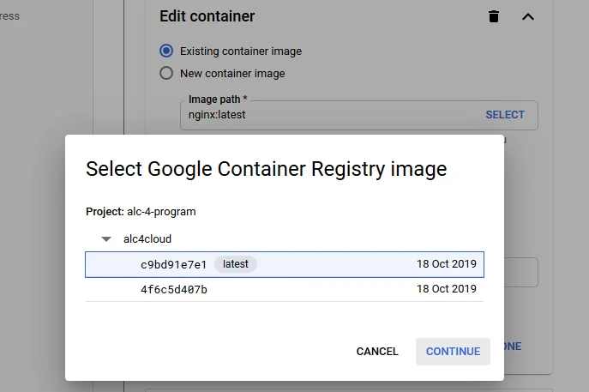
Task: Choose image c9bd91e7e1 row
Action: [x=285, y=264]
